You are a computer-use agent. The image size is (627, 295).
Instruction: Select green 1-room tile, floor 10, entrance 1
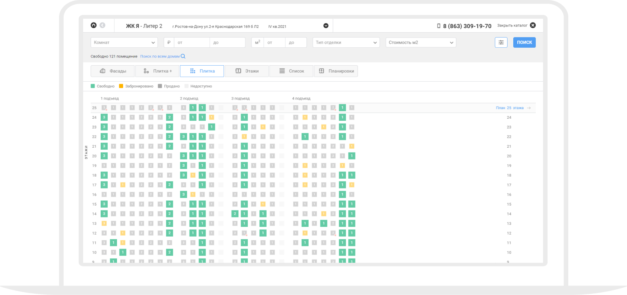pyautogui.click(x=123, y=253)
